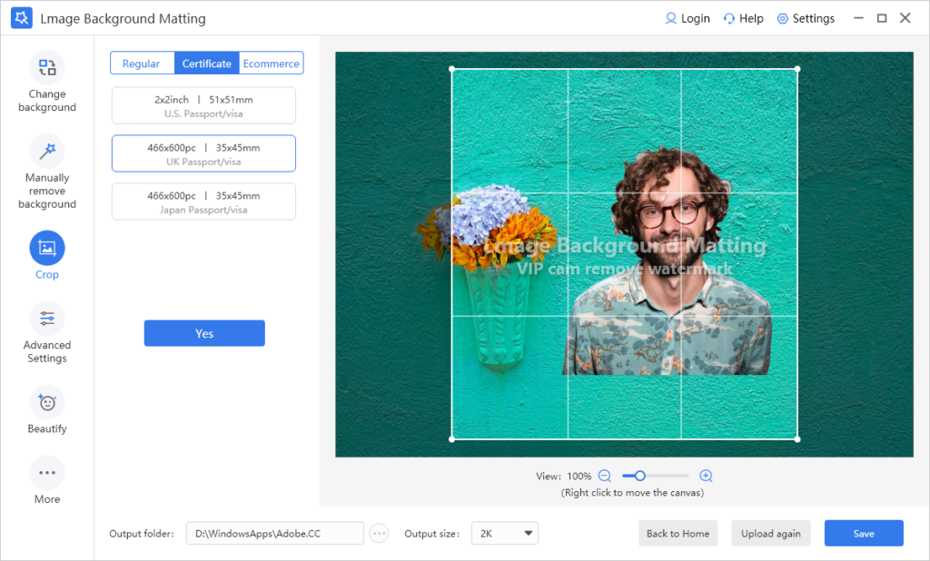
Task: Choose Japan Passport/visa size preset
Action: point(203,202)
